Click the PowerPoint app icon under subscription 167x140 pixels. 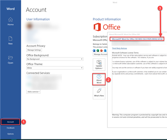pos(102,51)
